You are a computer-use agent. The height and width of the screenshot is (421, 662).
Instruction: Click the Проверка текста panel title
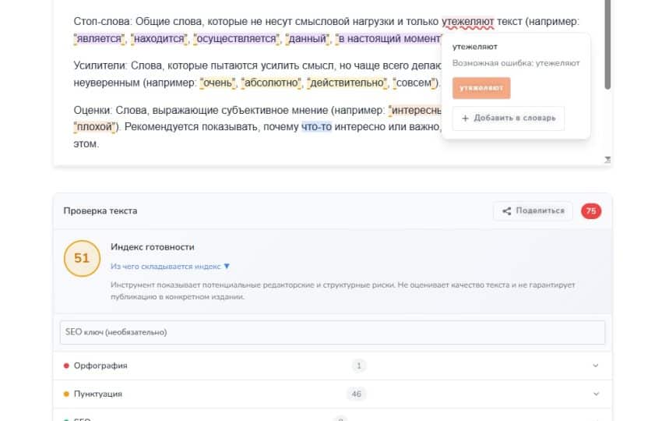[x=100, y=211]
